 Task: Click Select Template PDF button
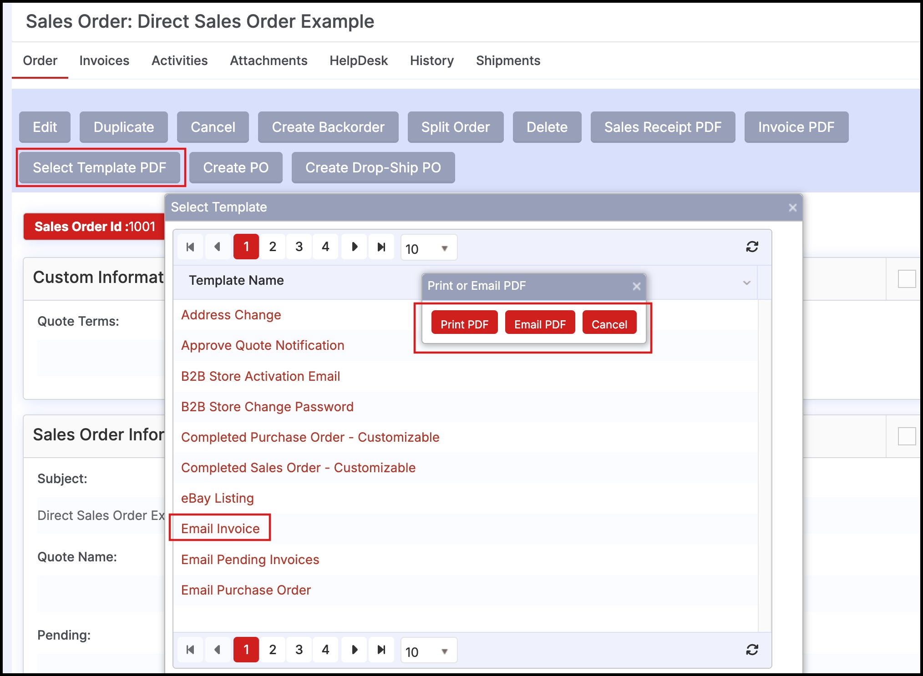pyautogui.click(x=99, y=167)
